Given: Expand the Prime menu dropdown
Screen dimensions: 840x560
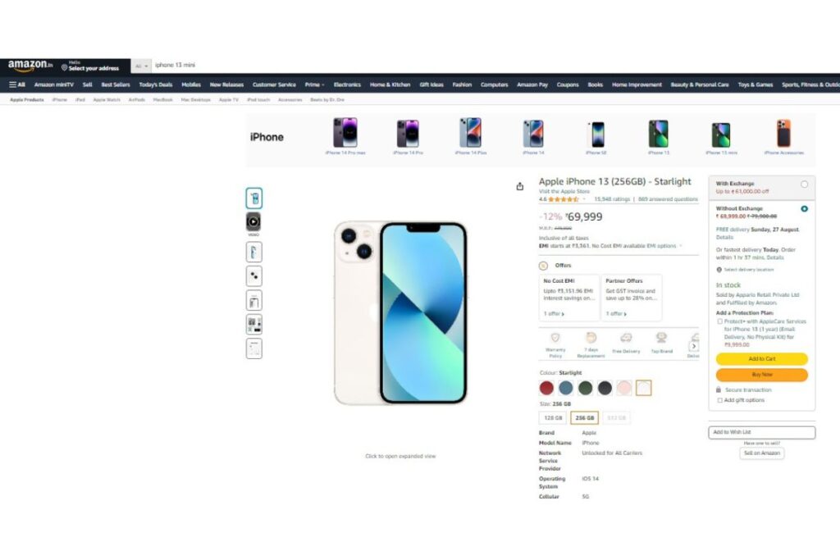Looking at the screenshot, I should pos(314,84).
